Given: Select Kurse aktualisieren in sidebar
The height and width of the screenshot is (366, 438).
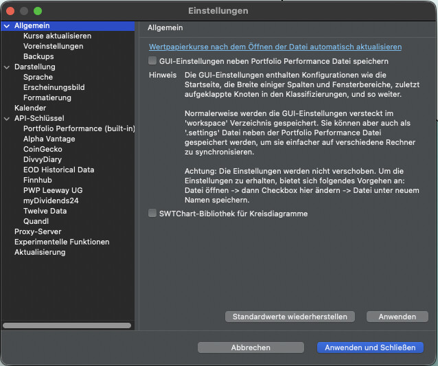Looking at the screenshot, I should click(x=57, y=36).
